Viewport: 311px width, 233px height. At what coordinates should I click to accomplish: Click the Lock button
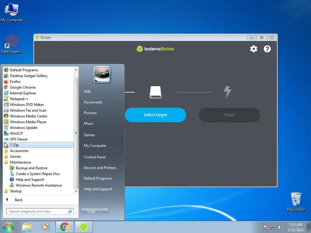pyautogui.click(x=91, y=211)
